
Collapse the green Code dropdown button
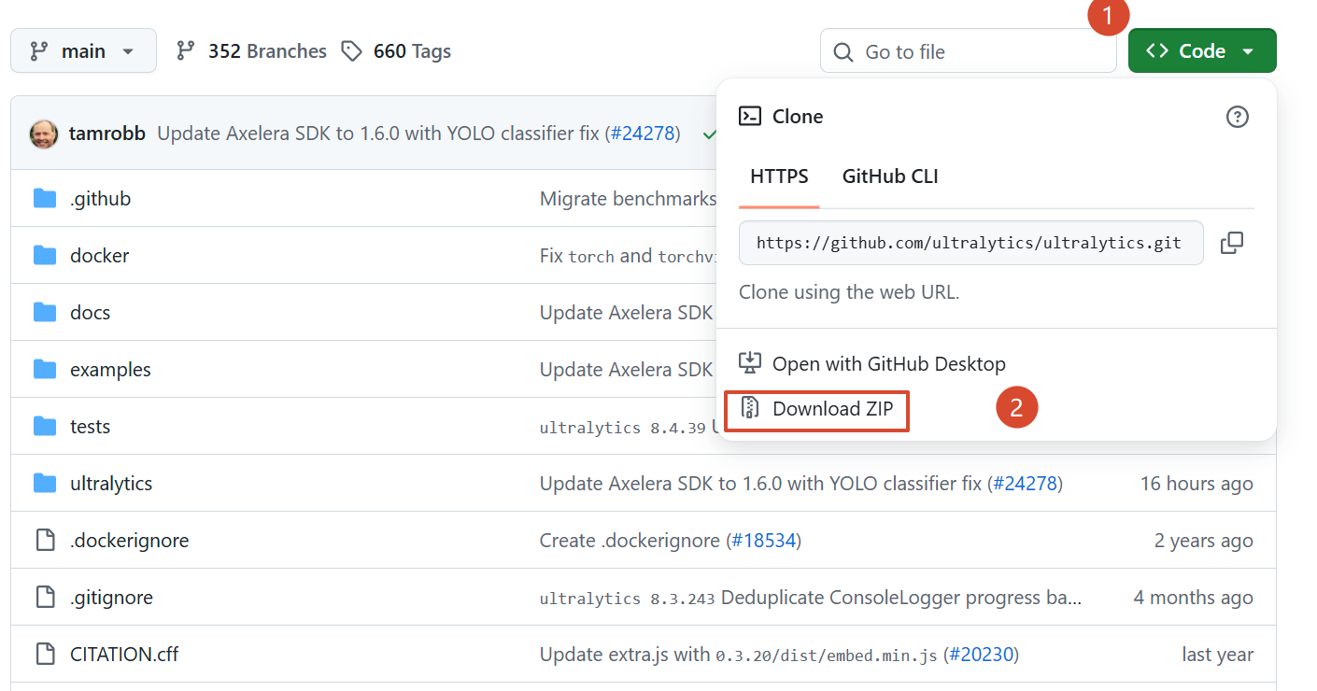coord(1201,51)
